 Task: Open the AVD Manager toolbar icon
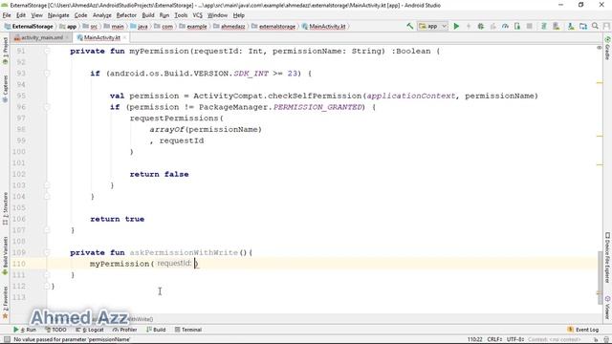(557, 26)
